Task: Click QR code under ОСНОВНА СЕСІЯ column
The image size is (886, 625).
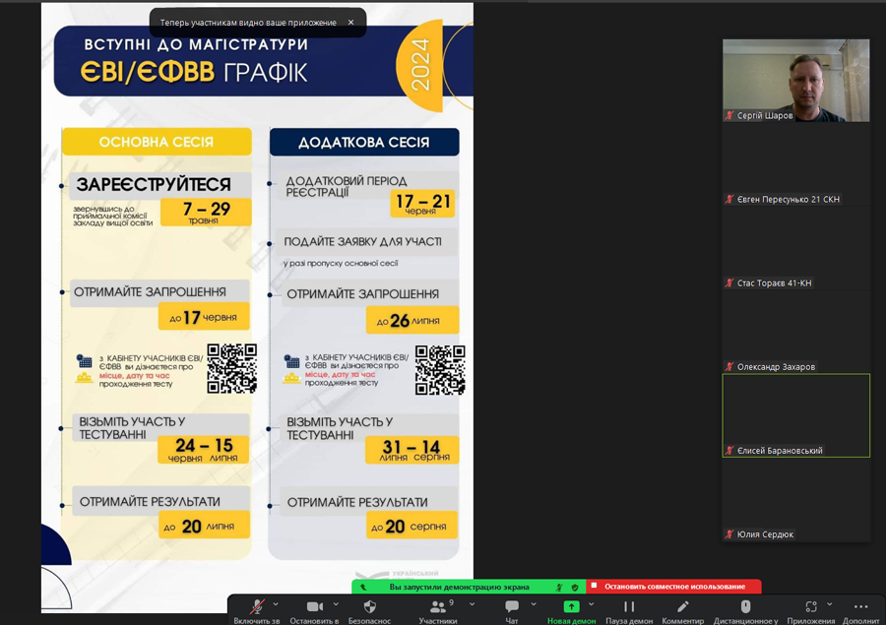Action: click(231, 368)
